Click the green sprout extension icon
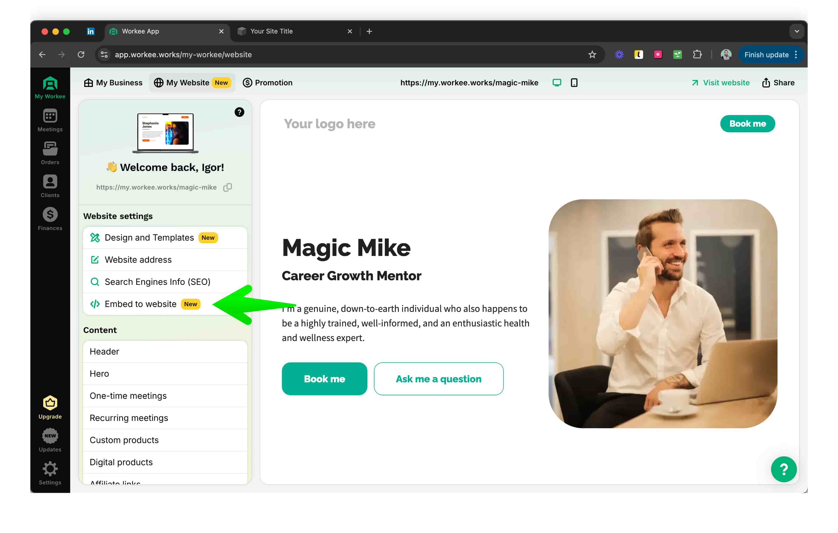Screen dimensions: 838x533 coord(678,55)
